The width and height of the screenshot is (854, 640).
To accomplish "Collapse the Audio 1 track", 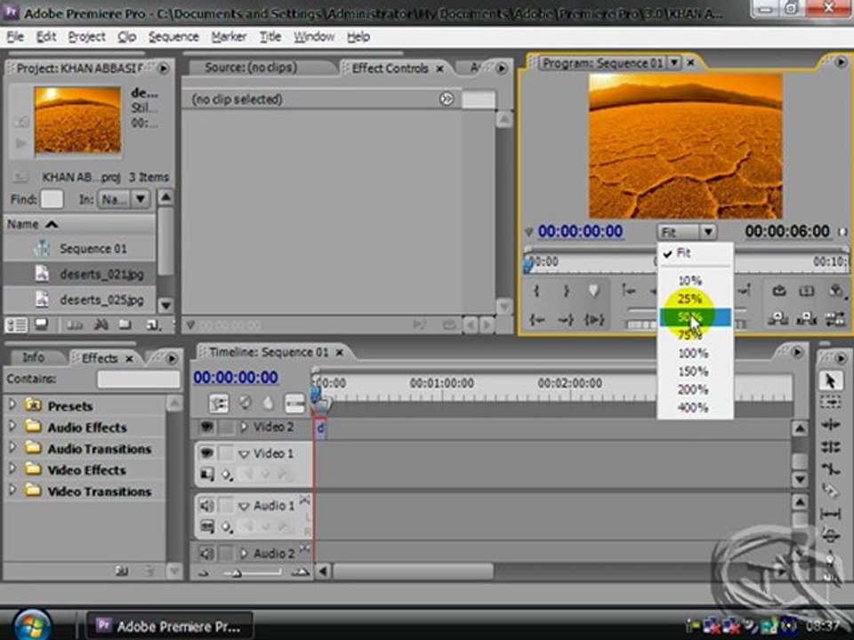I will click(244, 507).
